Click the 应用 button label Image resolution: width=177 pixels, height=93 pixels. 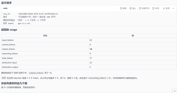168,8
